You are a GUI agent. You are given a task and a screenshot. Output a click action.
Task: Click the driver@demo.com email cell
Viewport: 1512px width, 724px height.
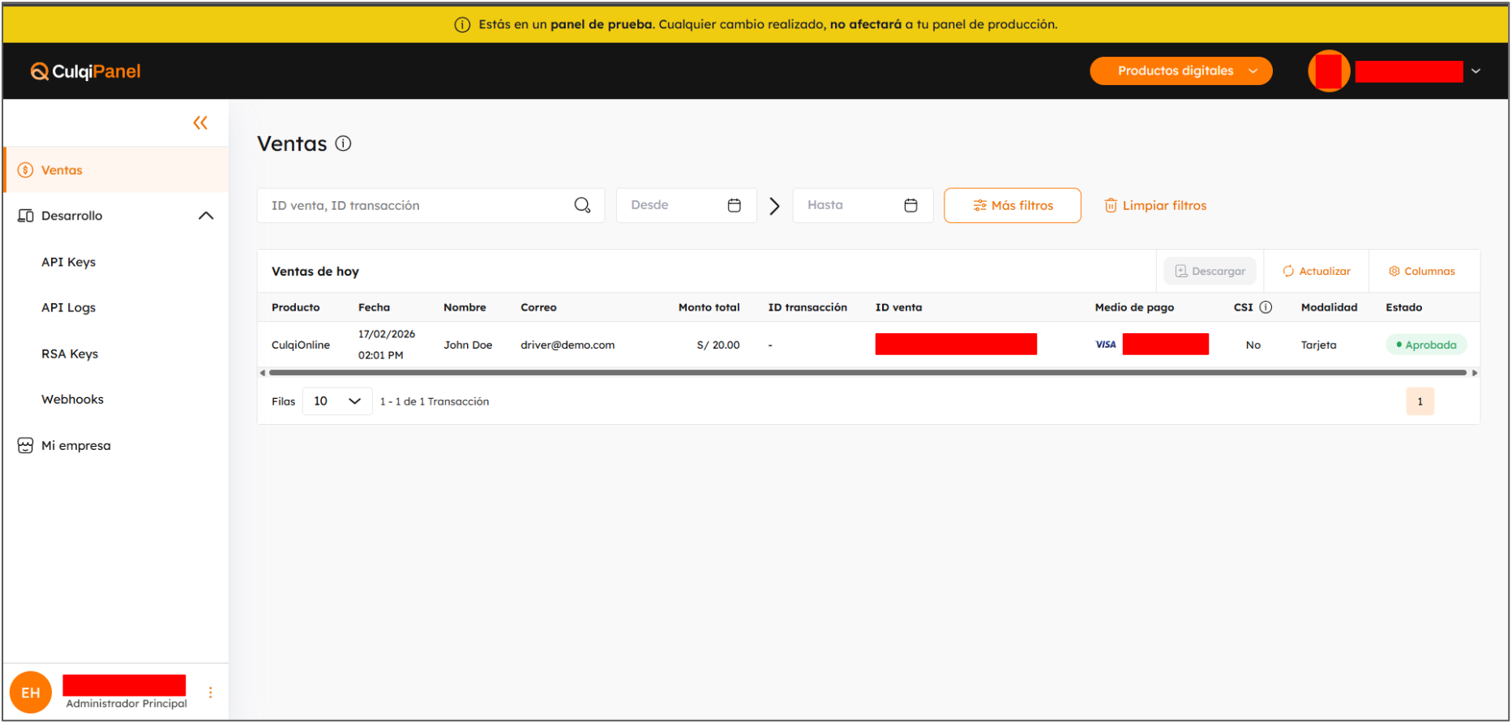pyautogui.click(x=568, y=345)
